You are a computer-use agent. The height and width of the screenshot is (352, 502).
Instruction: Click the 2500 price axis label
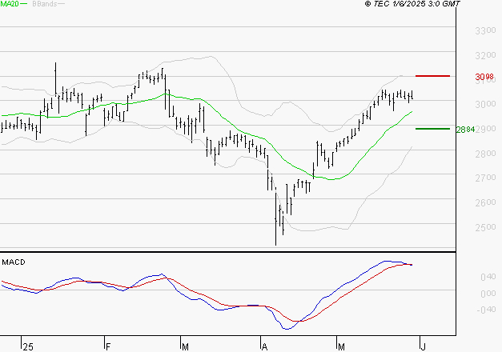tap(485, 227)
